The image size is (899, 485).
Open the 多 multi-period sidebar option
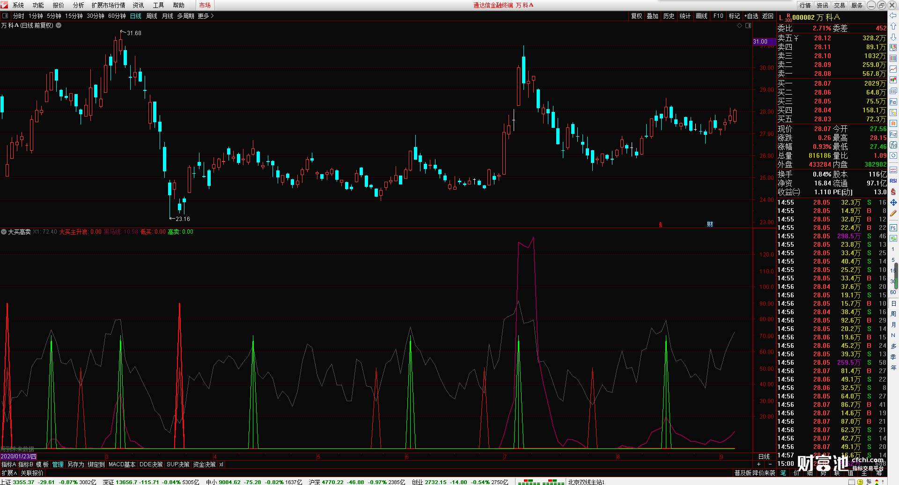point(893,346)
